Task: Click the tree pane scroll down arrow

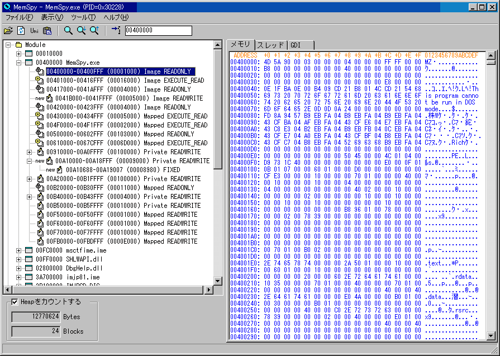Action: [218, 281]
